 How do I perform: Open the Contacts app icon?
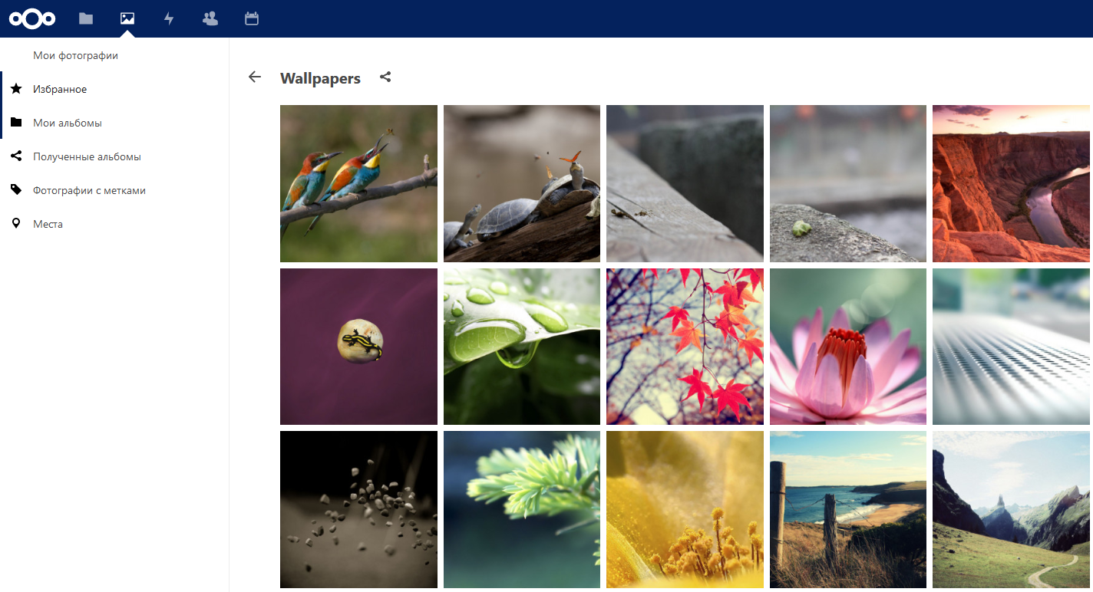click(x=210, y=18)
